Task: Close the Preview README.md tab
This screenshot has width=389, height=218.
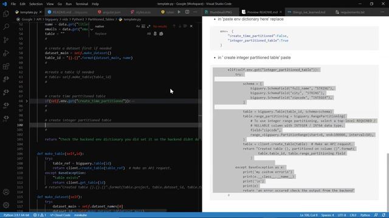Action: (x=281, y=12)
